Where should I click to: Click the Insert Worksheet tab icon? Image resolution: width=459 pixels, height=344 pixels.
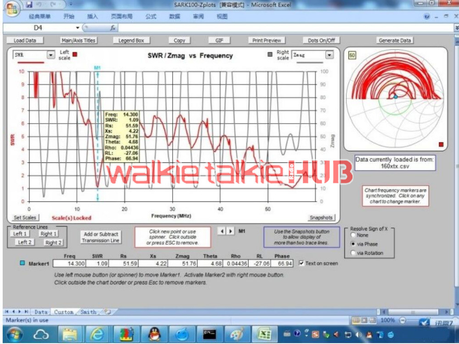click(108, 312)
